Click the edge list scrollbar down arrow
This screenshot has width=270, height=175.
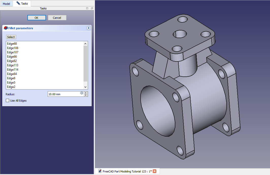coord(86,87)
